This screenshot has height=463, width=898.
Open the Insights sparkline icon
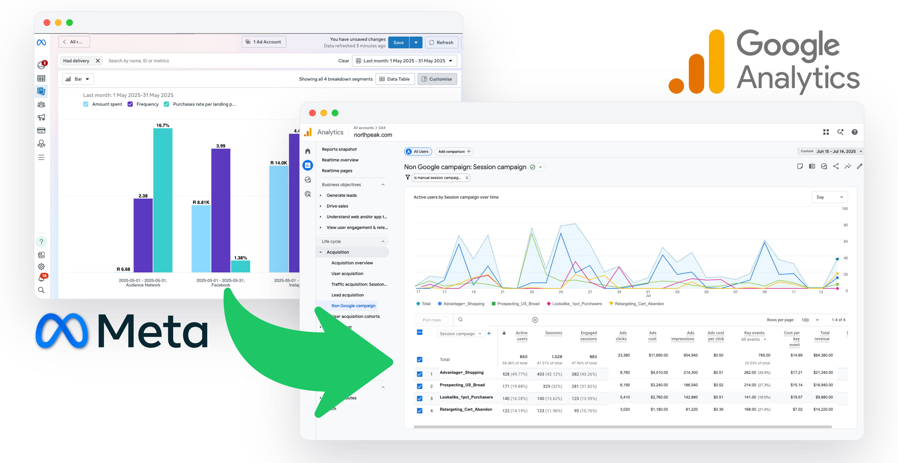pos(848,166)
